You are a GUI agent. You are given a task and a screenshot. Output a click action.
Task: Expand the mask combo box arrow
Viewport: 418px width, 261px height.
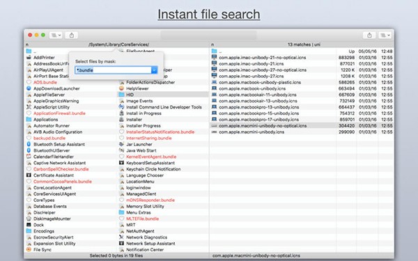[x=154, y=70]
